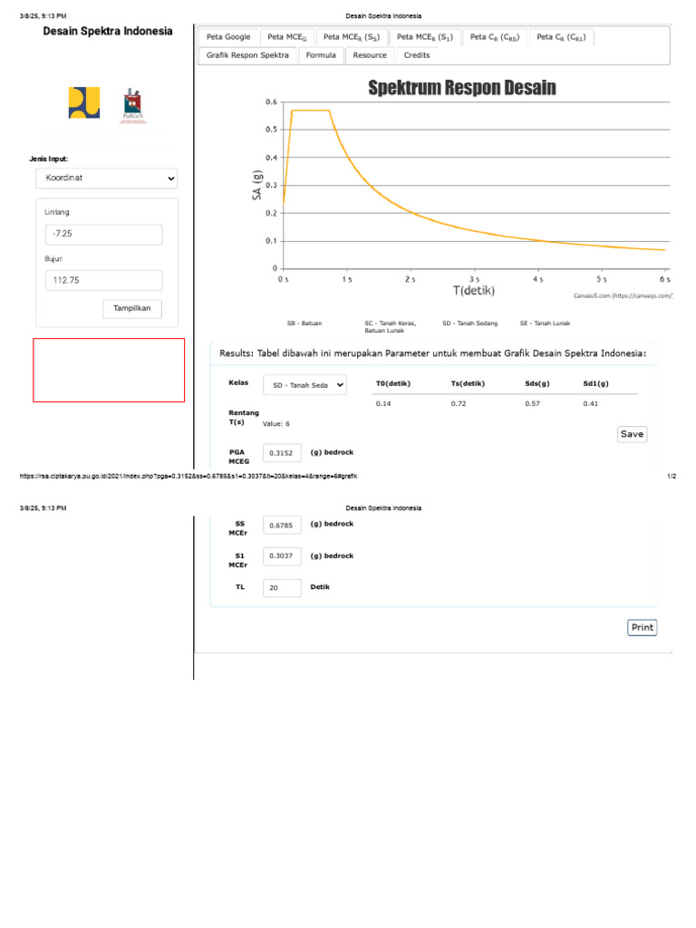Switch to the Peta Google tab
The width and height of the screenshot is (696, 928).
coord(228,37)
